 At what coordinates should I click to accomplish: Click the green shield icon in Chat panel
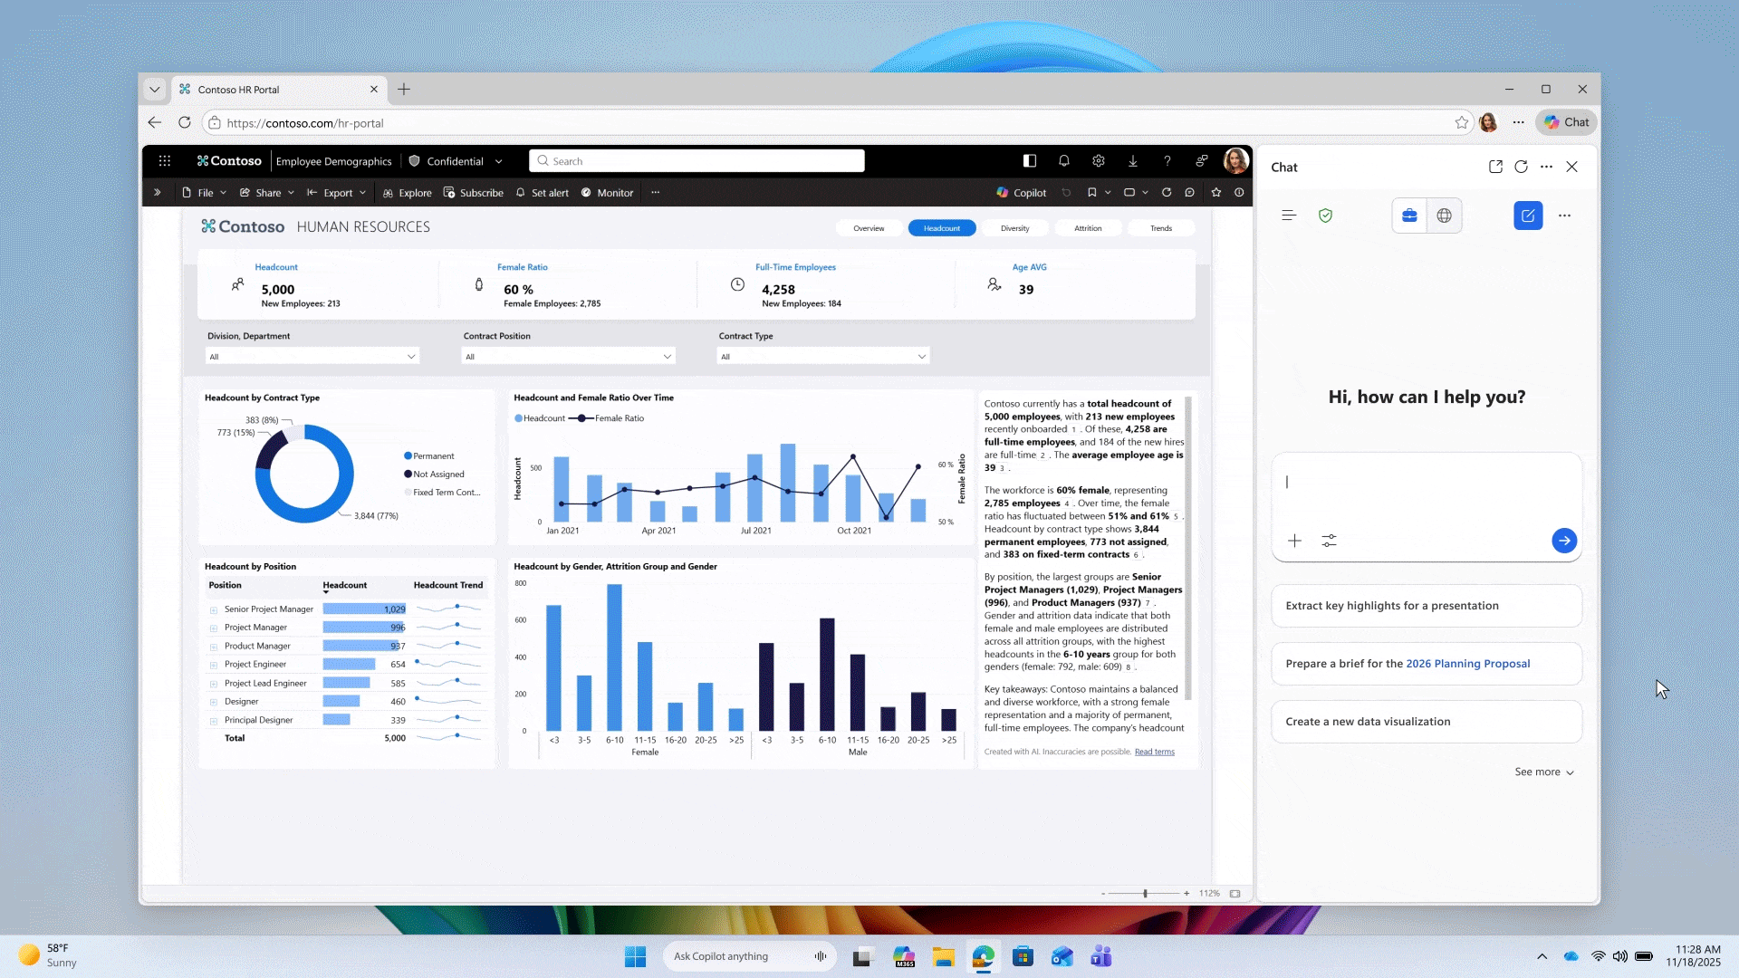pos(1325,216)
